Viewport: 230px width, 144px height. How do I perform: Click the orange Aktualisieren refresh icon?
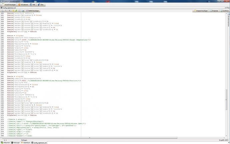tap(19, 5)
